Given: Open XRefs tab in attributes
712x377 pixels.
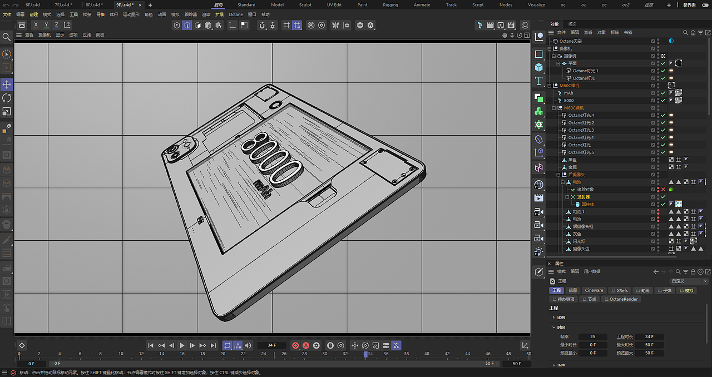Looking at the screenshot, I should pyautogui.click(x=619, y=290).
